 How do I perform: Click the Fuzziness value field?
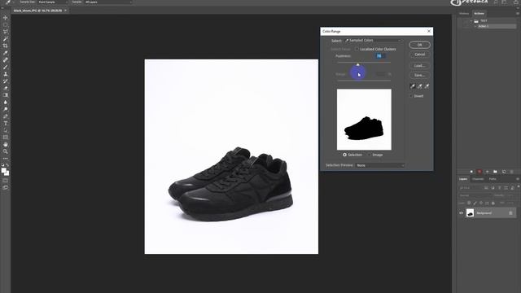click(380, 56)
